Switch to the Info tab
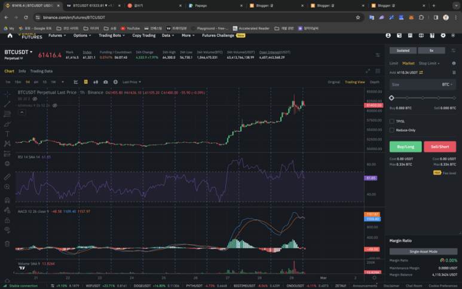 click(22, 71)
